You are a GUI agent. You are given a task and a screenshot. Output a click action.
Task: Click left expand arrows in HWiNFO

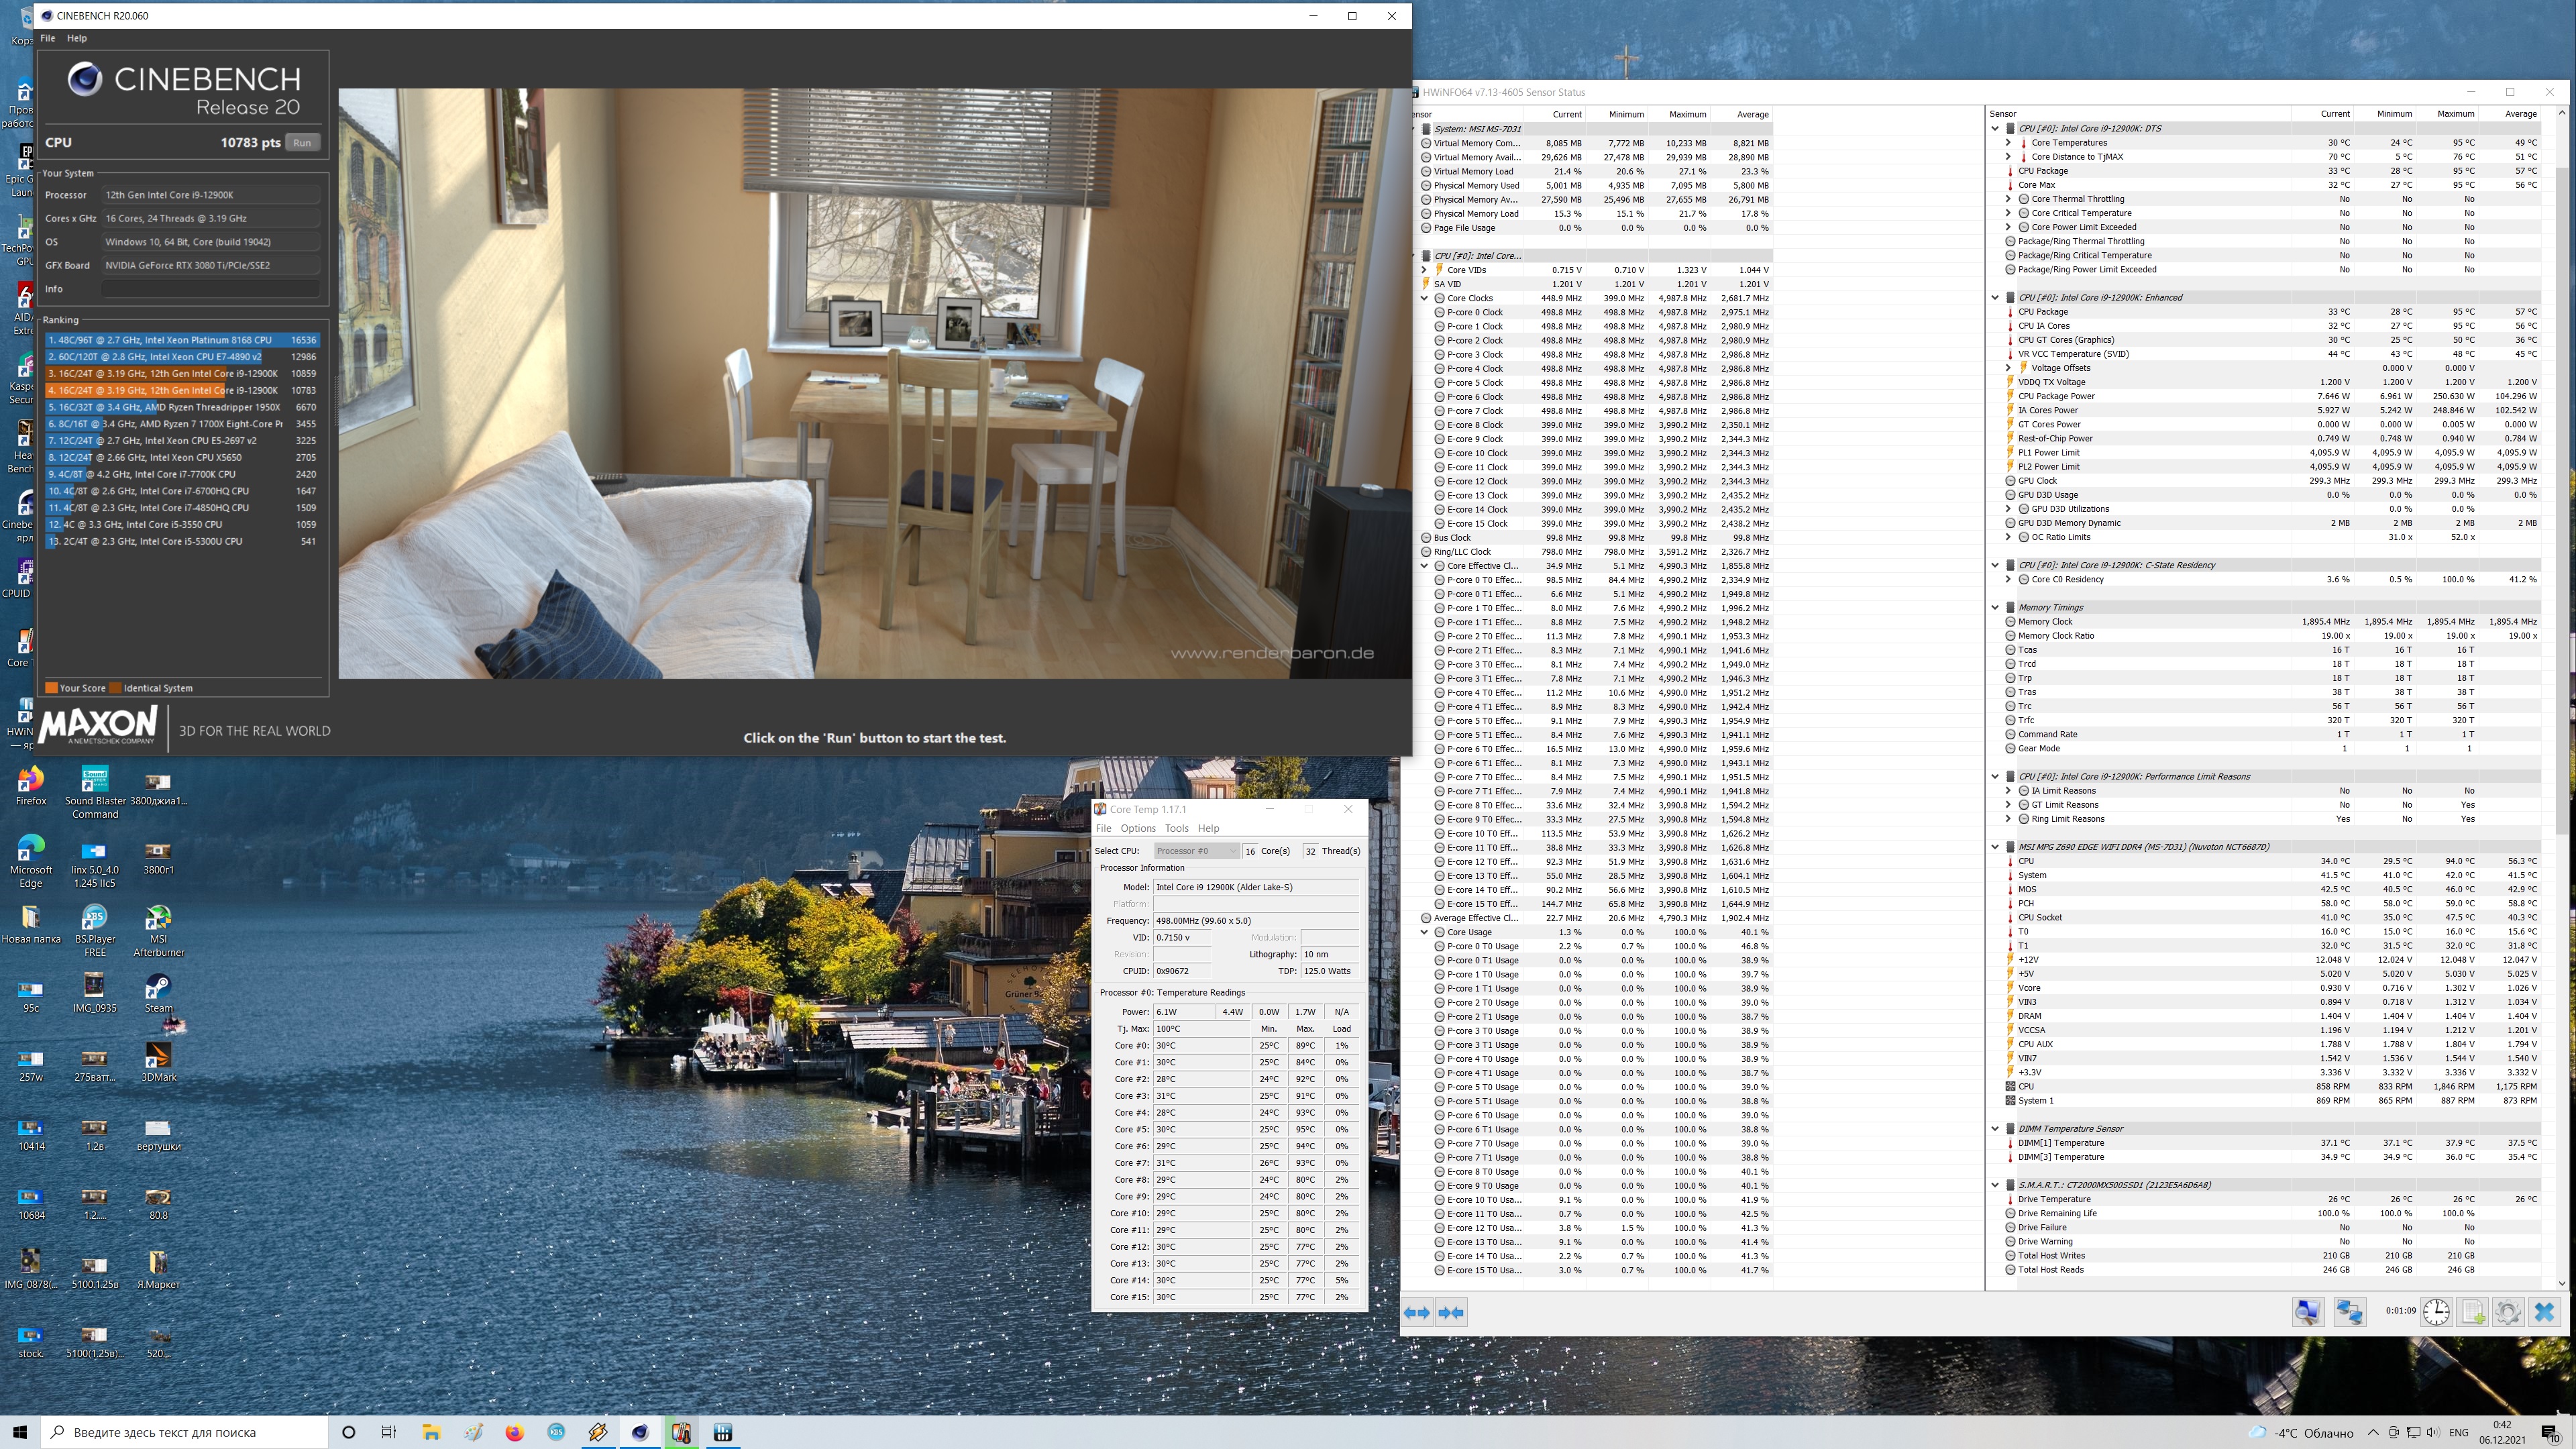point(1416,1313)
